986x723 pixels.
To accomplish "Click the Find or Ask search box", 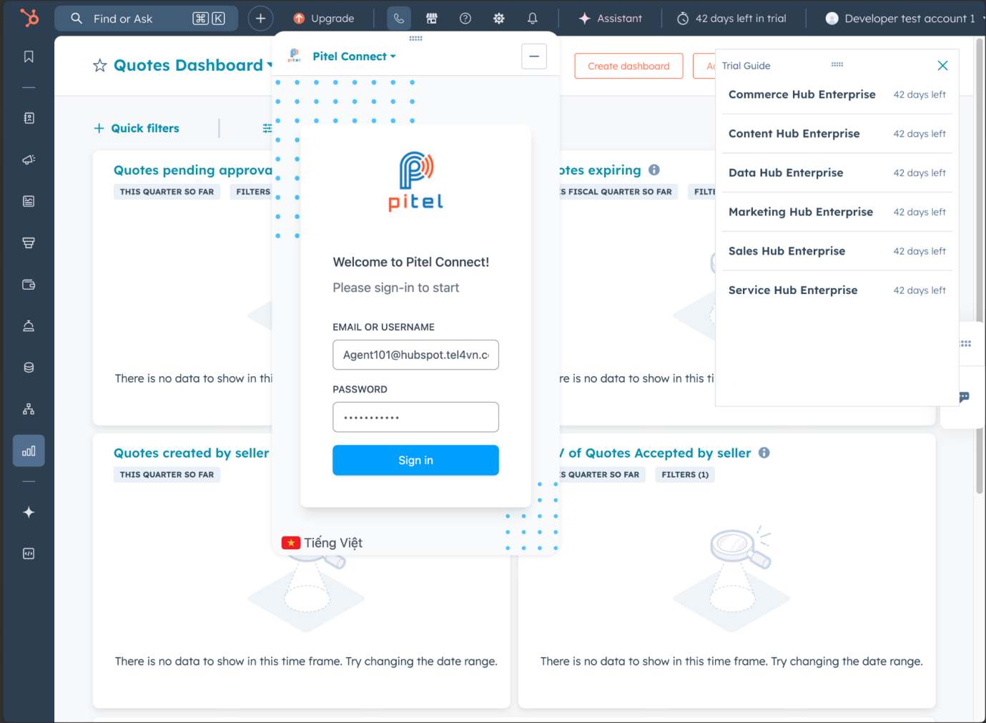I will 146,19.
